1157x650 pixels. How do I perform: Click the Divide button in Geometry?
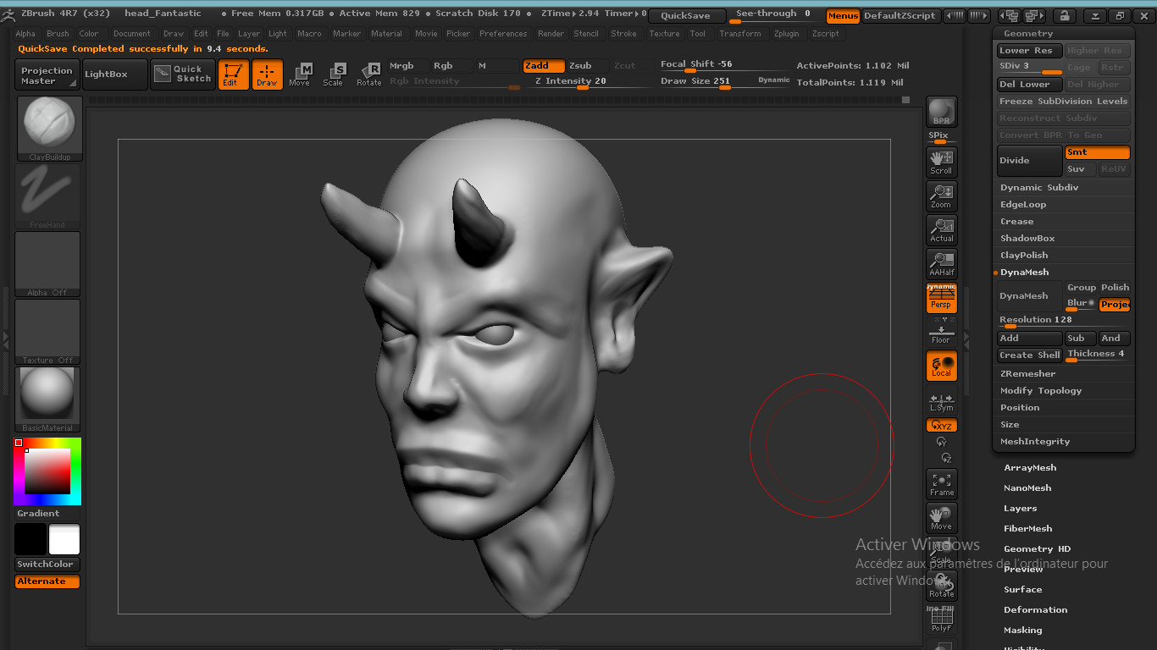(x=1028, y=161)
